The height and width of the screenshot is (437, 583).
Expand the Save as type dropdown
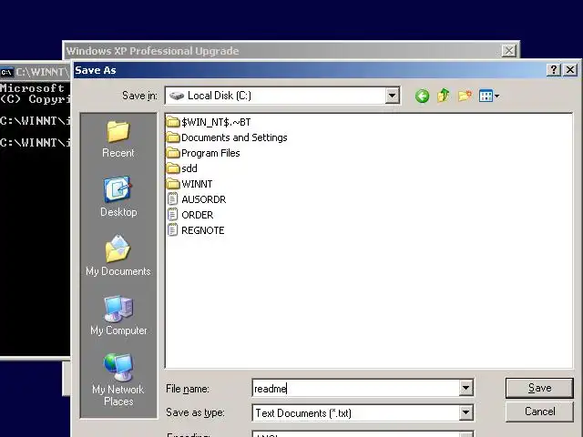click(465, 412)
